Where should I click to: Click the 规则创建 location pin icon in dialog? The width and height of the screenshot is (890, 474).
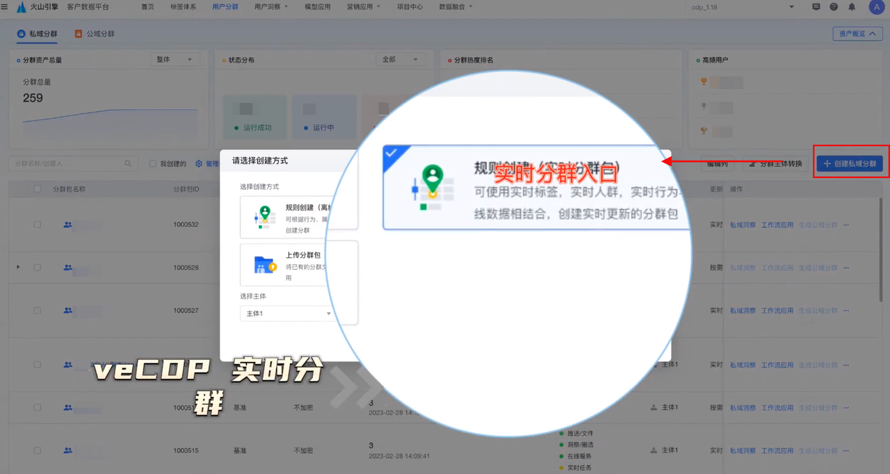(264, 216)
